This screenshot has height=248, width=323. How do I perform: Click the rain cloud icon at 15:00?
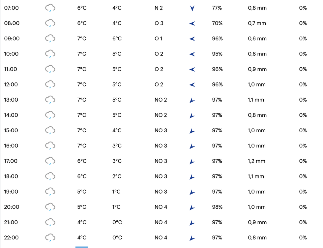click(50, 131)
